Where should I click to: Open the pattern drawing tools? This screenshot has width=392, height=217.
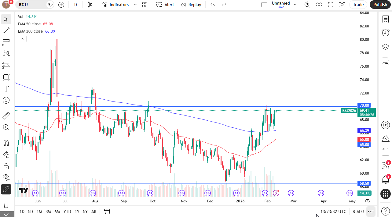[6, 54]
